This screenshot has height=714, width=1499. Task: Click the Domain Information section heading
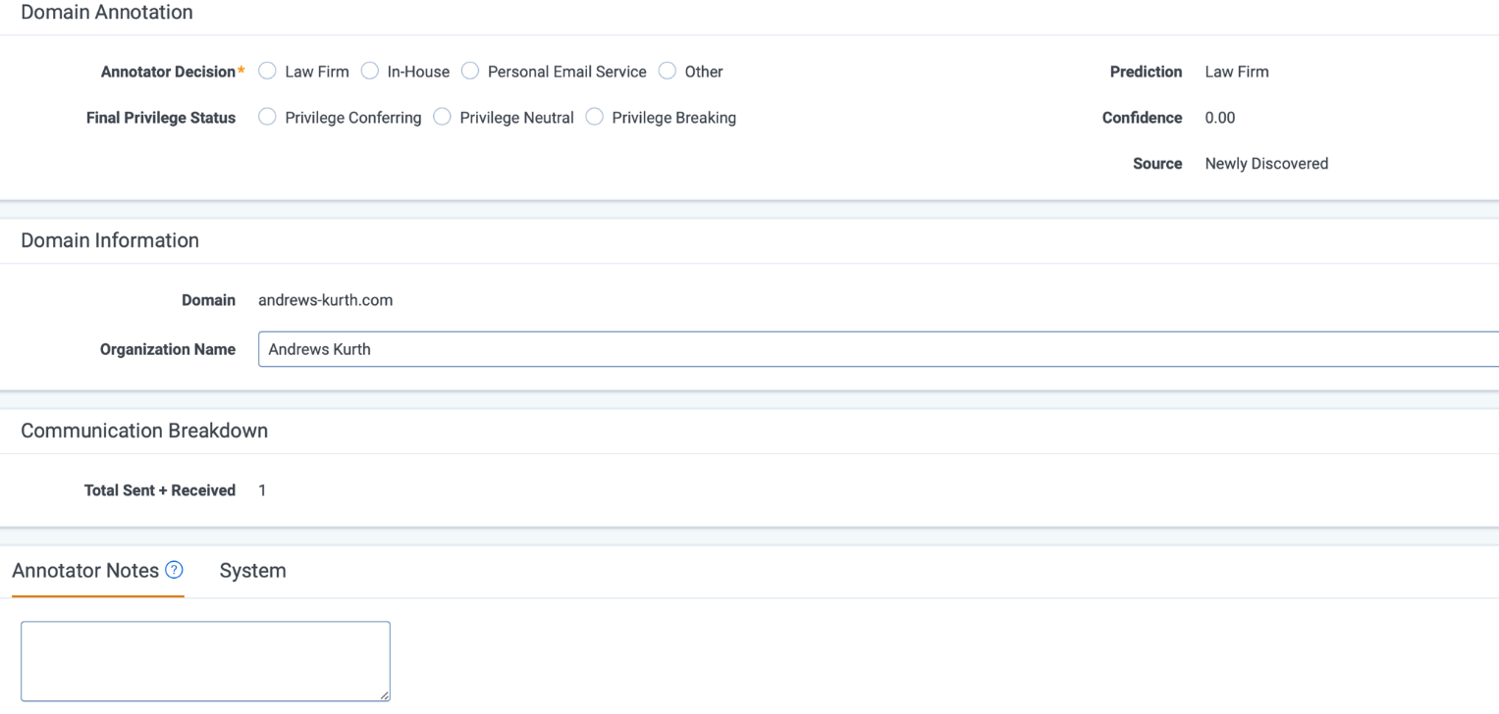(110, 240)
